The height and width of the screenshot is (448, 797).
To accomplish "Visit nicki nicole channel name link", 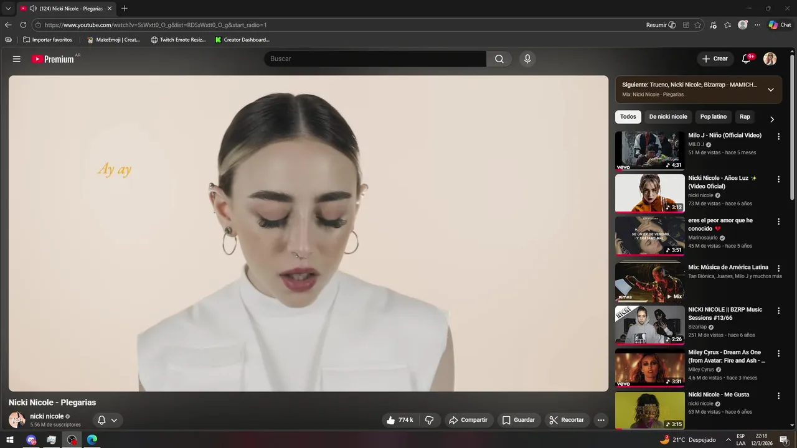I will tap(47, 416).
